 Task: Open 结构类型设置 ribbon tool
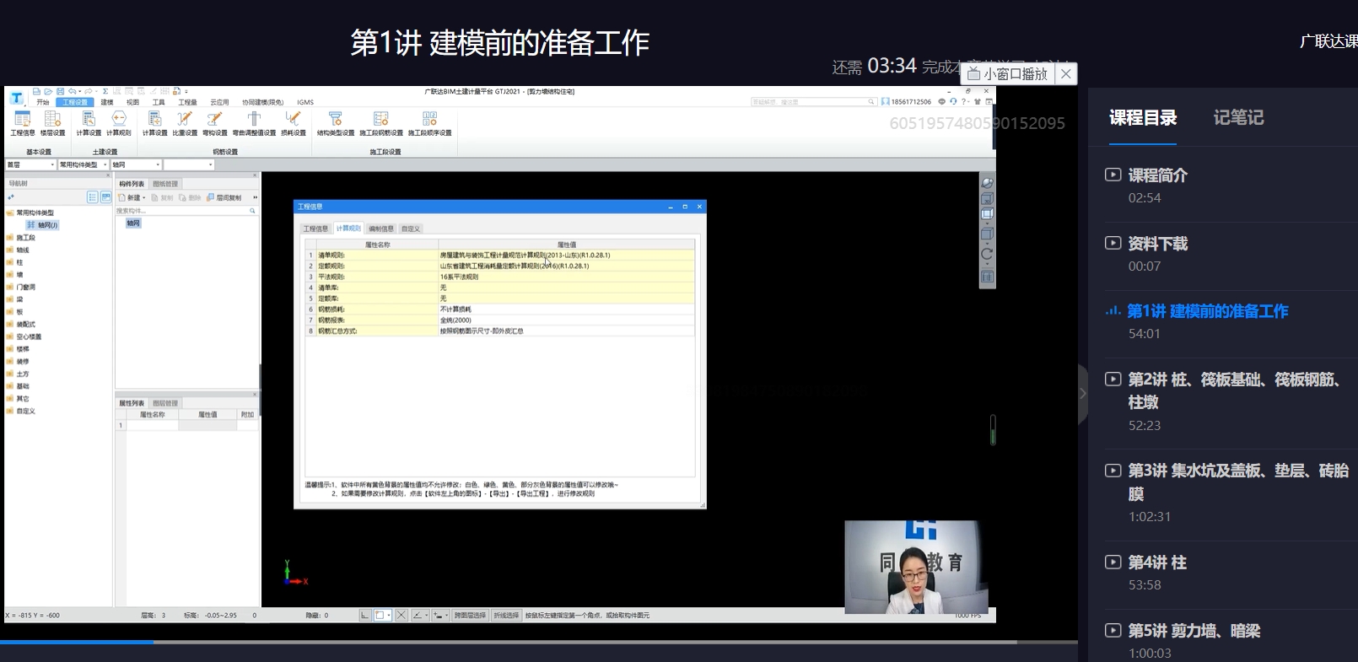click(x=336, y=123)
